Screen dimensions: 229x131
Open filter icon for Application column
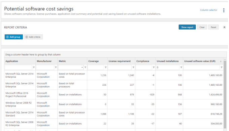[x=34, y=67]
